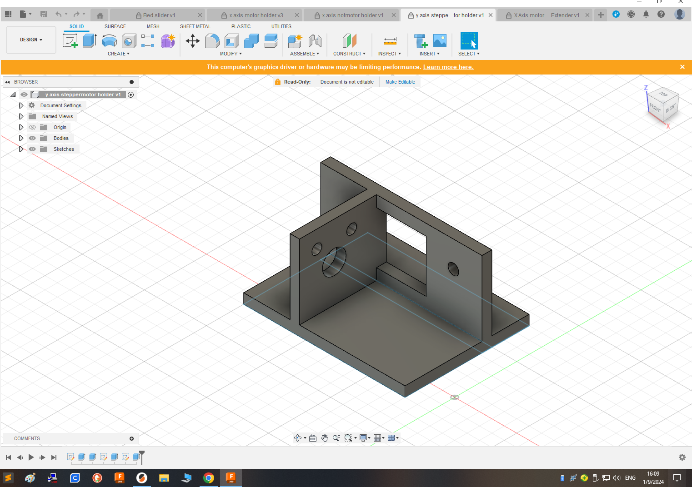Image resolution: width=692 pixels, height=487 pixels.
Task: Select the Revolve tool in Create
Action: [x=109, y=41]
